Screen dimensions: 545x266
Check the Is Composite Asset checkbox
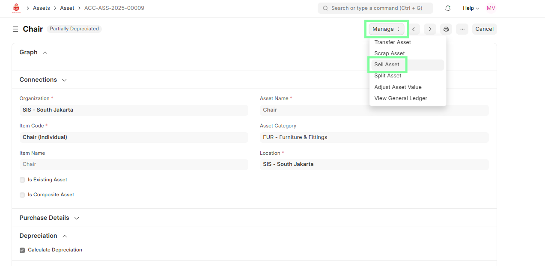(22, 195)
